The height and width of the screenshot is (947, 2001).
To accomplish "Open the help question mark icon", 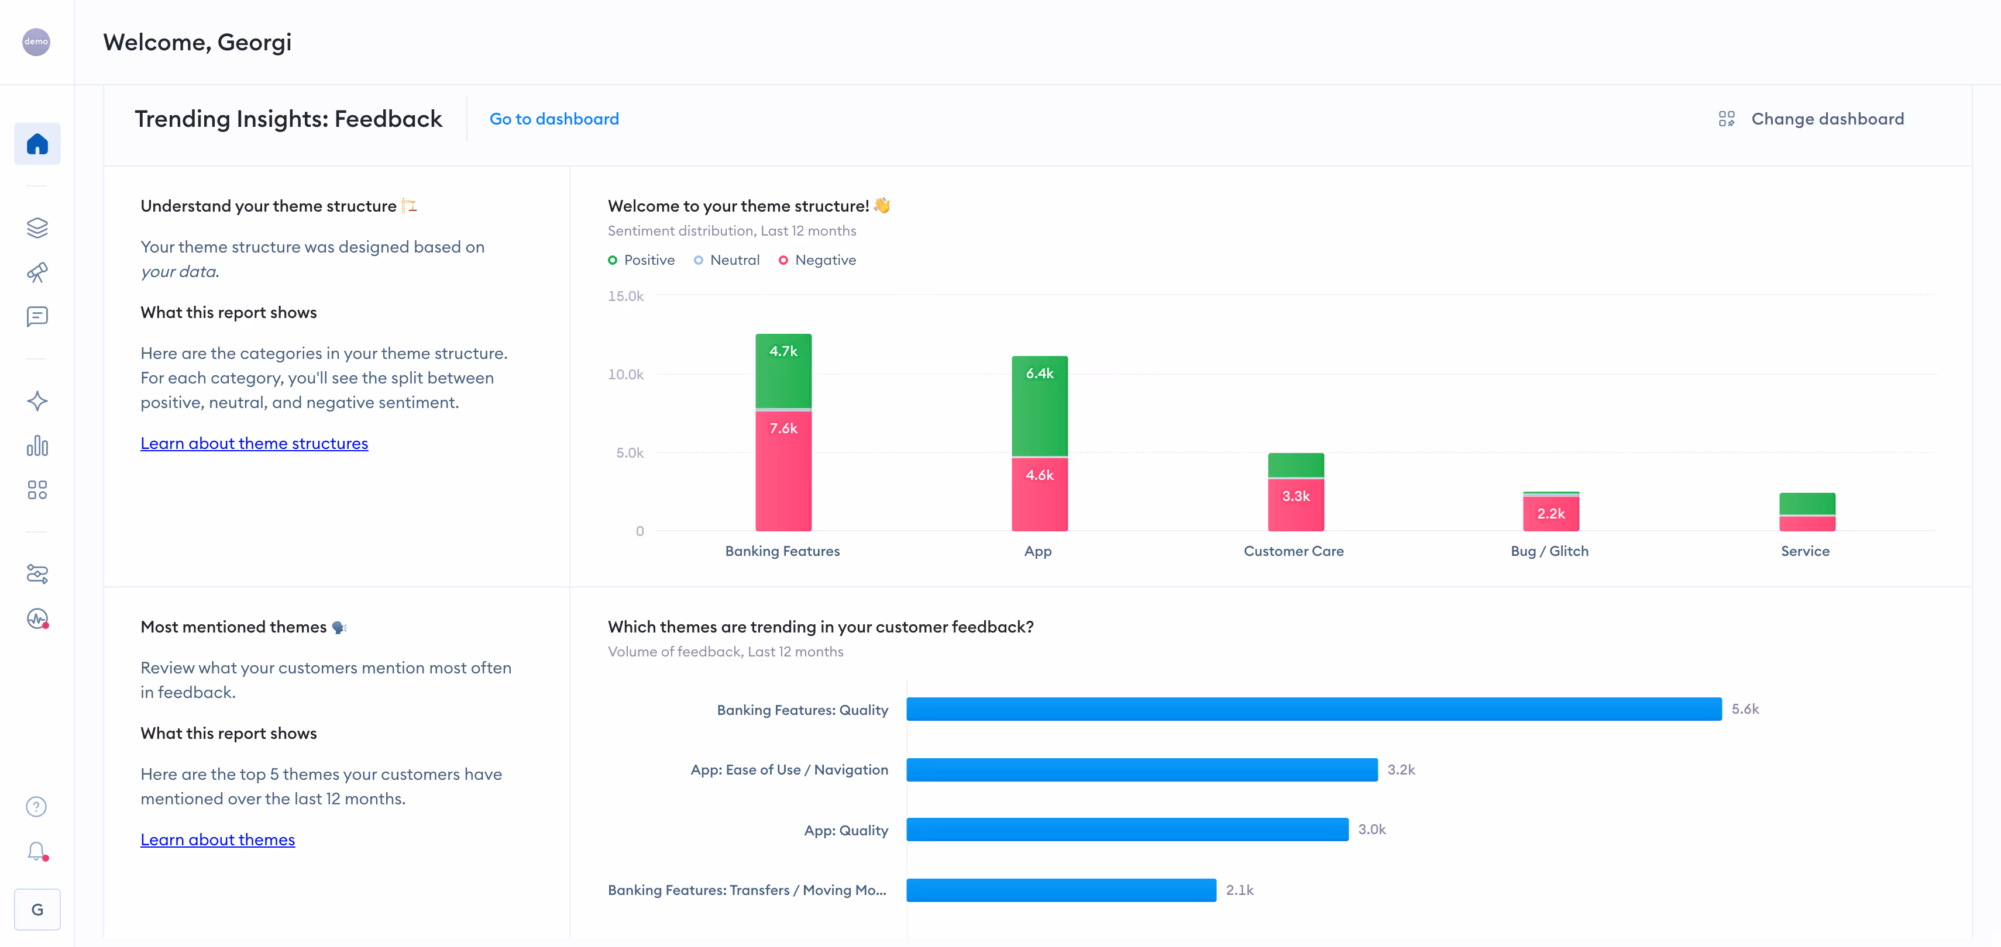I will coord(36,807).
